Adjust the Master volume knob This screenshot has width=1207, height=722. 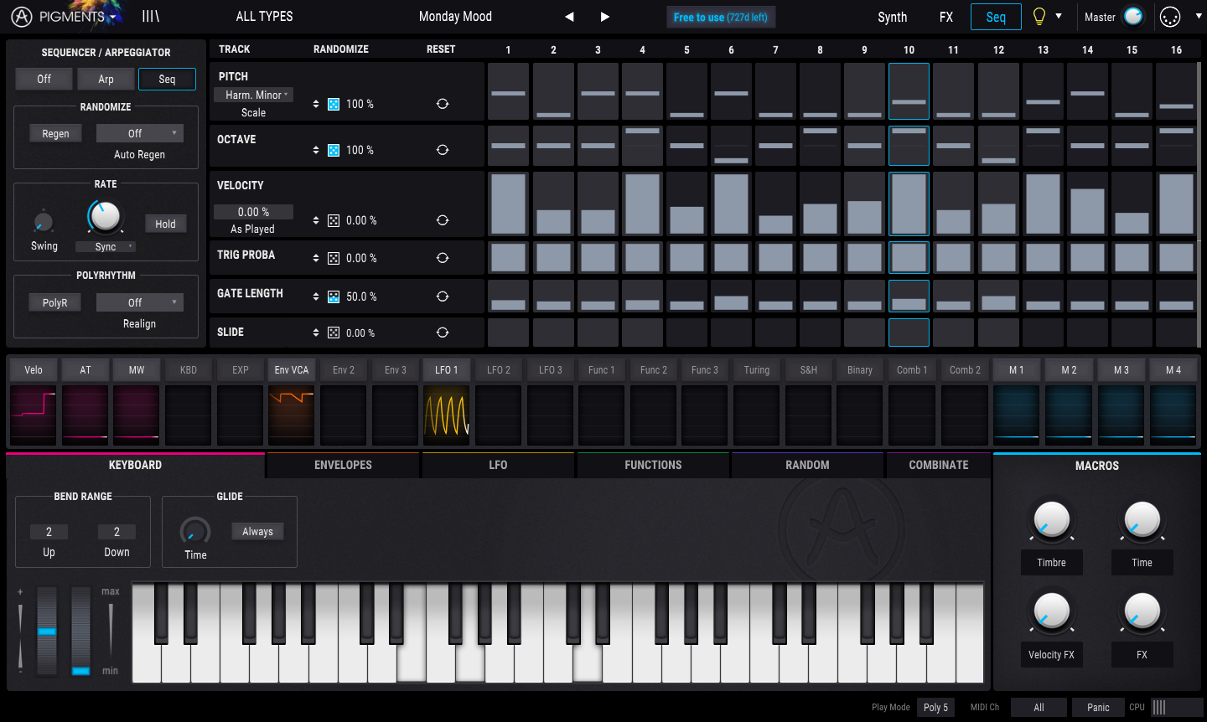(x=1133, y=16)
